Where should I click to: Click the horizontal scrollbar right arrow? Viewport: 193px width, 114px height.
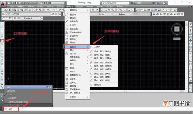(184, 91)
